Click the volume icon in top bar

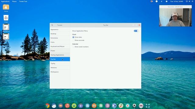[190, 1]
